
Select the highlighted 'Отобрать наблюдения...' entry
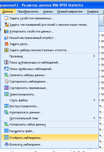(50, 138)
